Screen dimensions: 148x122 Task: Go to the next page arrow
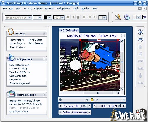click(x=97, y=100)
